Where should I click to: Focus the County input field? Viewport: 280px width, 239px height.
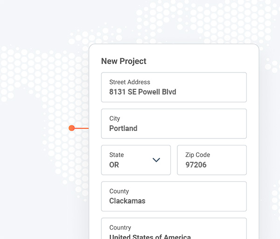[174, 196]
